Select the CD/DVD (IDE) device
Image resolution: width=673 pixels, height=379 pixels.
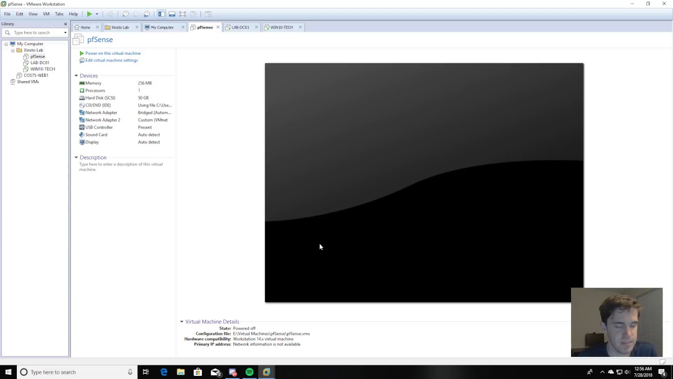(125, 105)
